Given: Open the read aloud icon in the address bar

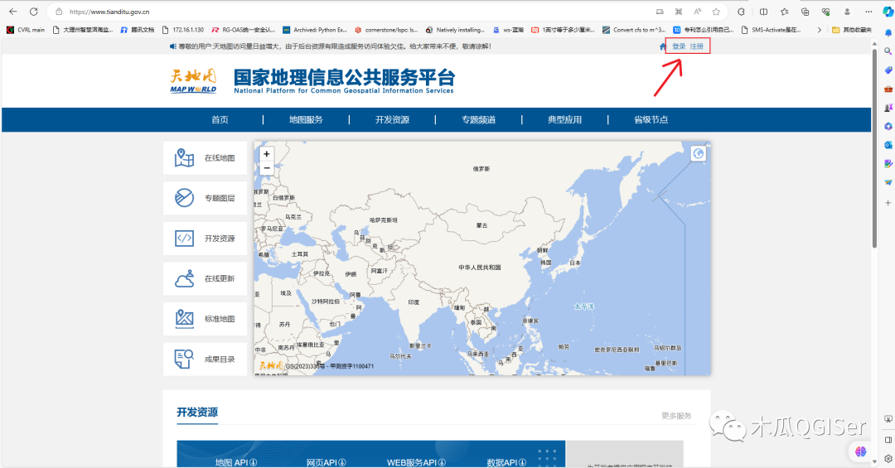Looking at the screenshot, I should [x=697, y=12].
